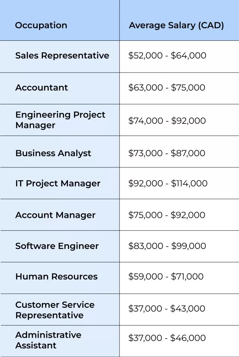
Task: Select the Sales Representative cell
Action: [62, 56]
